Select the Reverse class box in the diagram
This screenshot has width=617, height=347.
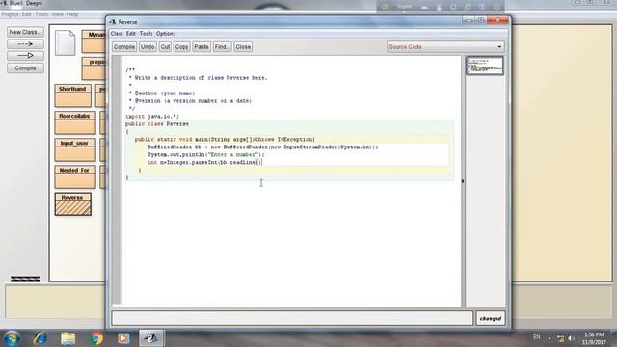73,203
